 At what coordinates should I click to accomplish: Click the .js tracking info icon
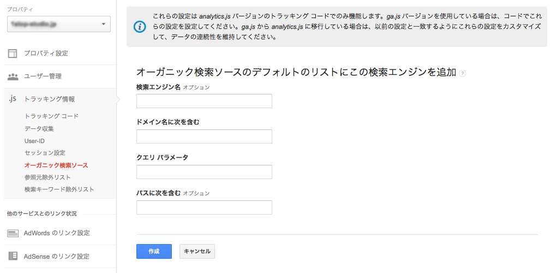tap(13, 99)
